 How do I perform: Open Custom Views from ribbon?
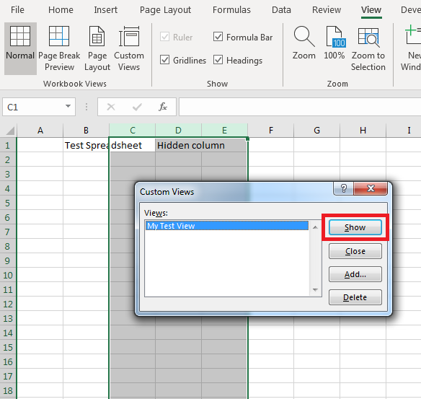(x=129, y=36)
